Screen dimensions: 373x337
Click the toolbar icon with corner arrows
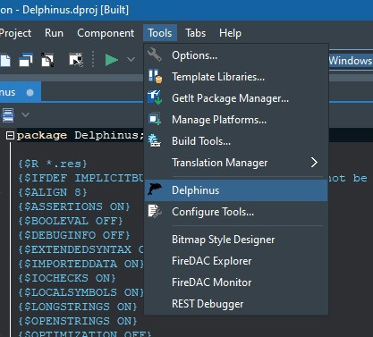click(x=47, y=60)
